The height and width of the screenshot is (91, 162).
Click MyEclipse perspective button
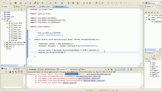coord(152,3)
